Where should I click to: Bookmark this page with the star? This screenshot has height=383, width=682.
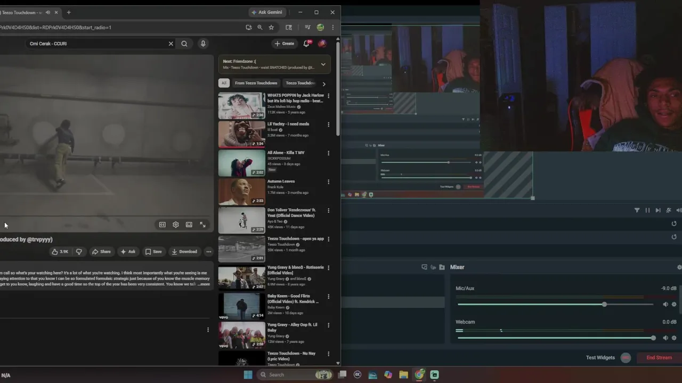[271, 27]
